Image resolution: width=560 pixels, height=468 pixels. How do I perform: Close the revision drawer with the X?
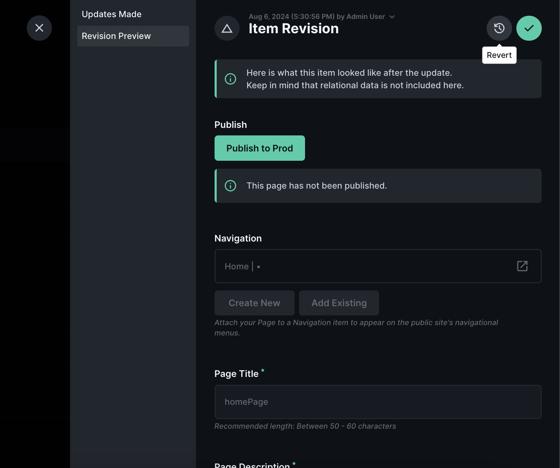click(x=39, y=28)
